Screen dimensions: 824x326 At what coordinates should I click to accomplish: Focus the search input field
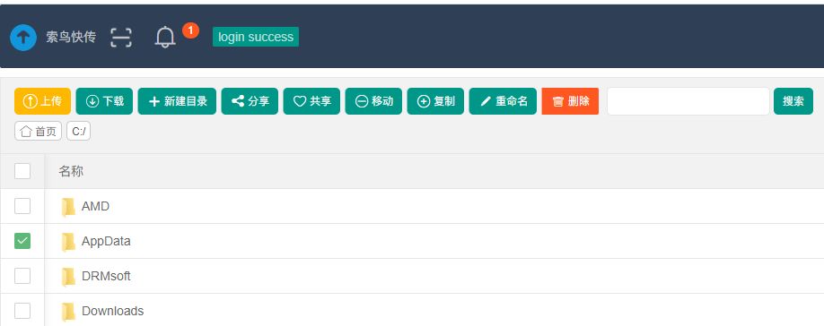688,101
